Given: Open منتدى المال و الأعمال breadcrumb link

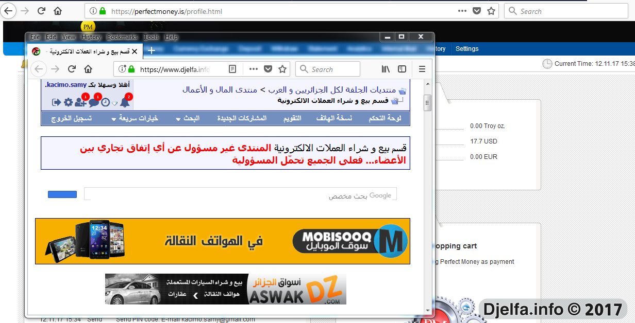Looking at the screenshot, I should (x=220, y=89).
